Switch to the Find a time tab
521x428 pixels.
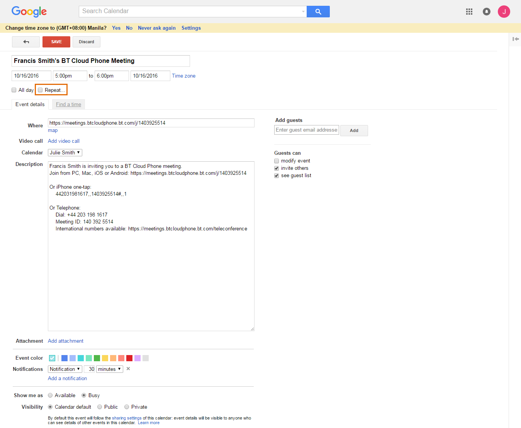point(69,104)
